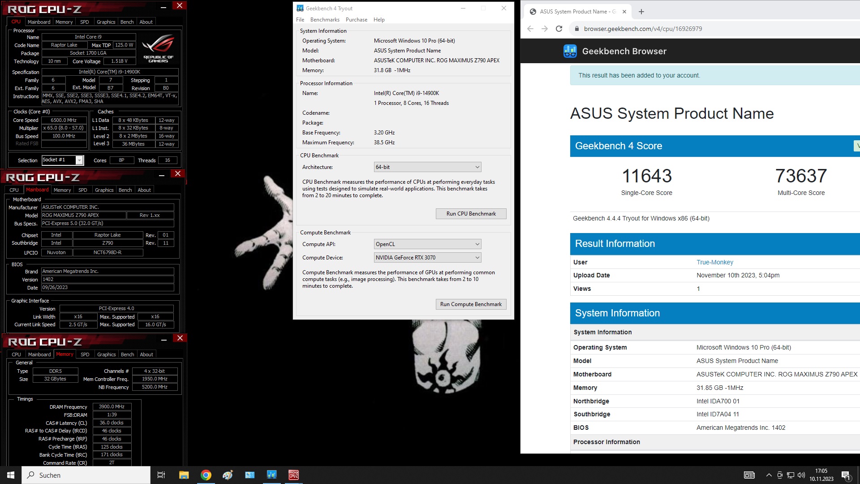Switch to Memory tab in top CPU-Z window

(x=64, y=22)
